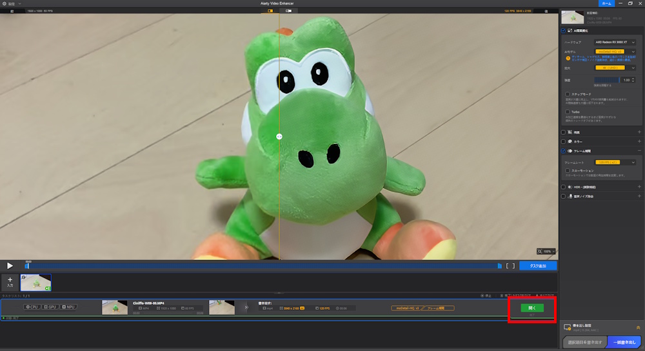Select the Yoshi clip thumbnail in media bin

point(35,283)
